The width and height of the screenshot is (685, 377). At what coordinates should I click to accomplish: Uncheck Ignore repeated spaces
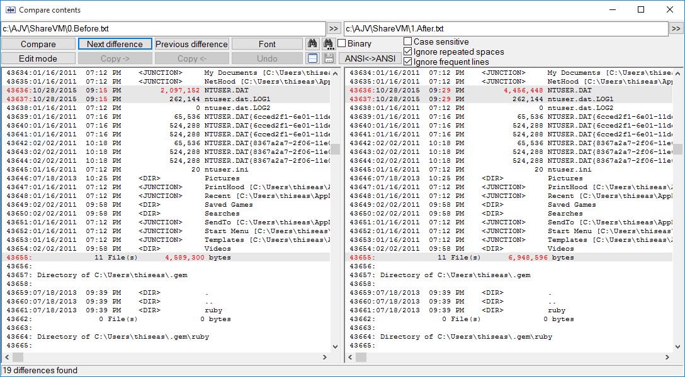tap(408, 52)
